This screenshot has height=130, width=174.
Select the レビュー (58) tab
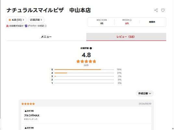[x=126, y=37]
